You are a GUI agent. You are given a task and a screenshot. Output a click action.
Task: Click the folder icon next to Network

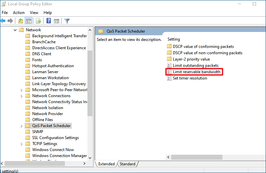(x=21, y=30)
